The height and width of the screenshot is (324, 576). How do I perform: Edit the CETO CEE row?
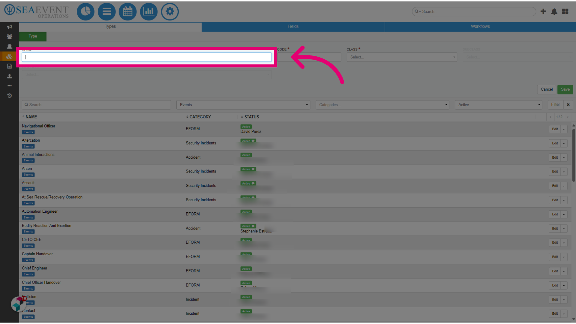(x=555, y=243)
